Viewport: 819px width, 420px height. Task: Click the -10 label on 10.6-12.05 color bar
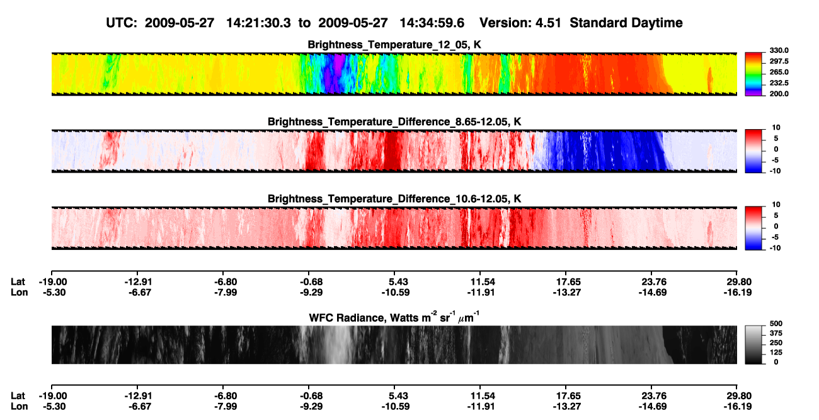[774, 248]
